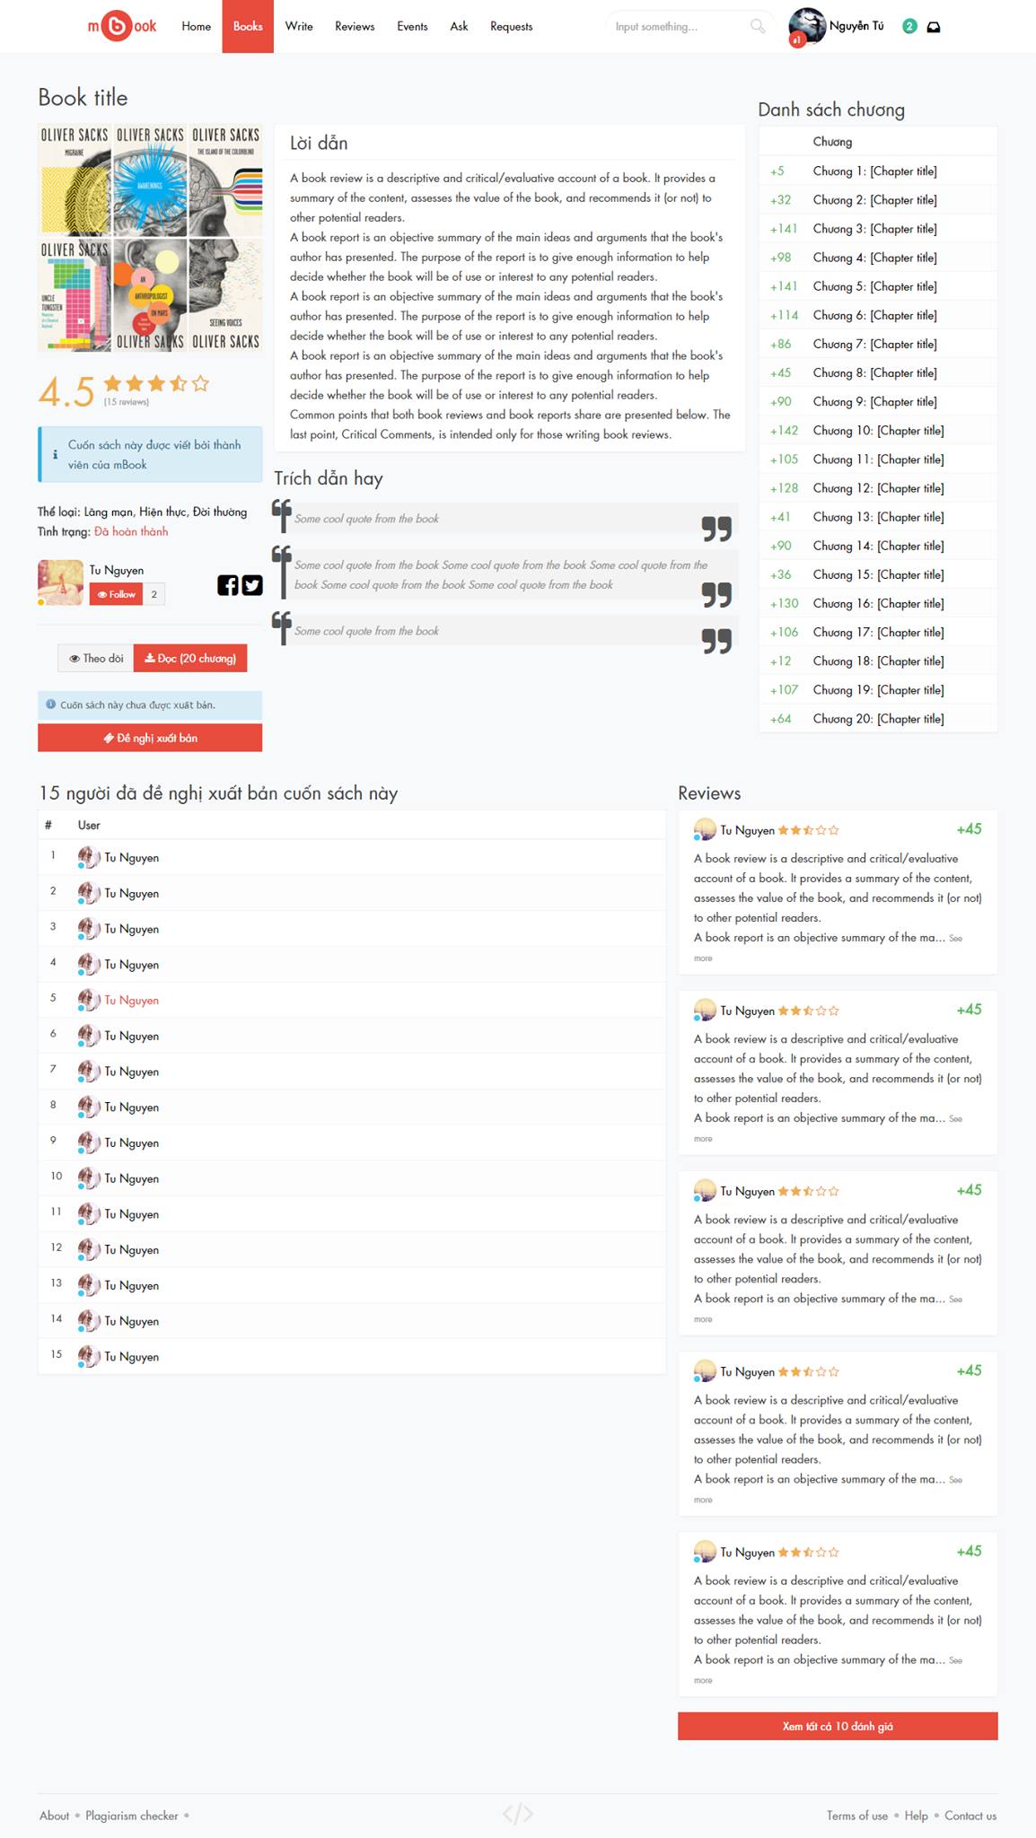Open Chương 10 in chapter list

(878, 430)
